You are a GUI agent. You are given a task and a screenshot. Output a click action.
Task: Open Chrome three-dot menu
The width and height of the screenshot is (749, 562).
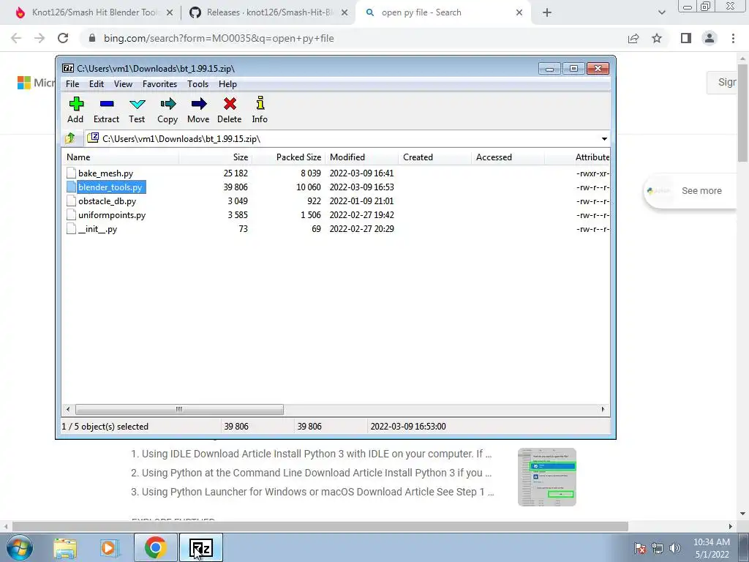733,38
